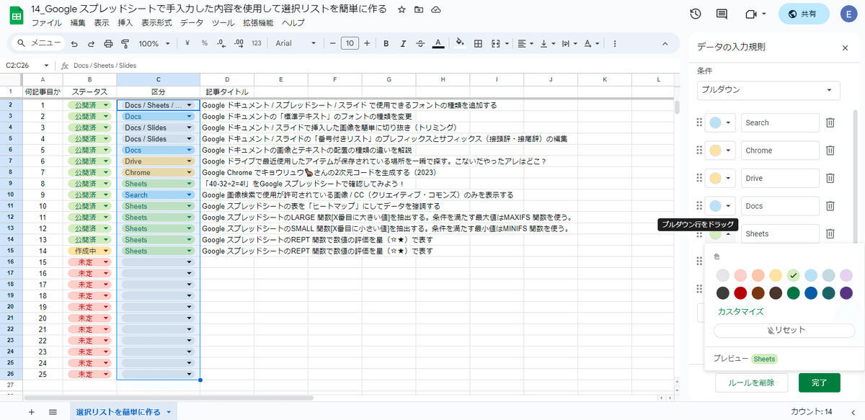Open the 挿入 menu

pos(125,23)
